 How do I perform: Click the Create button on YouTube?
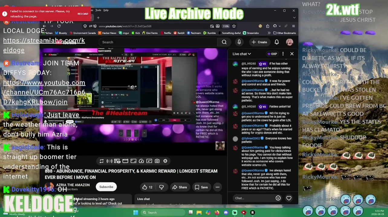[259, 42]
